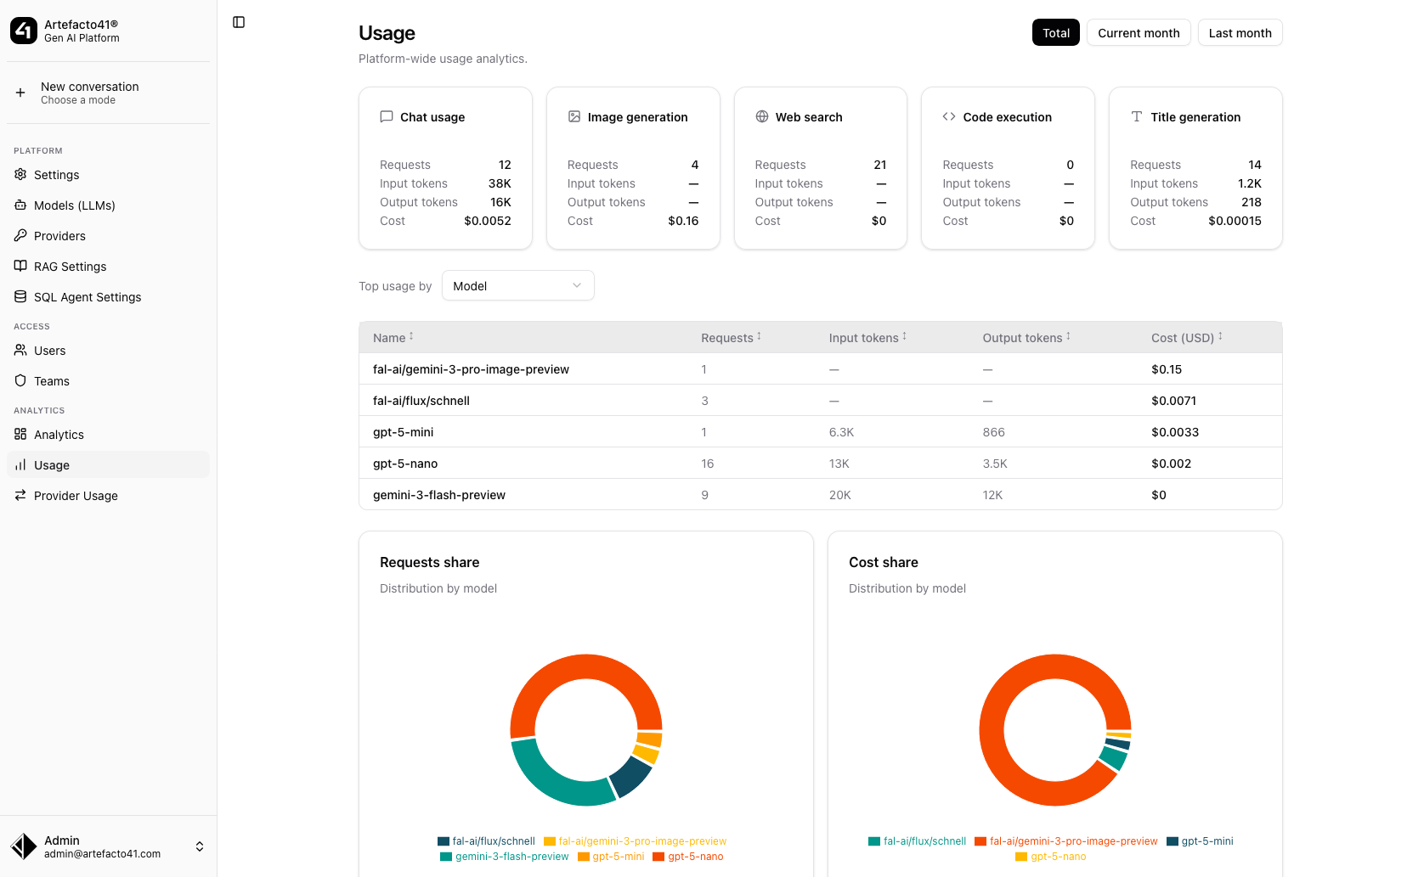Open Provider Usage via the arrows icon

pos(20,495)
